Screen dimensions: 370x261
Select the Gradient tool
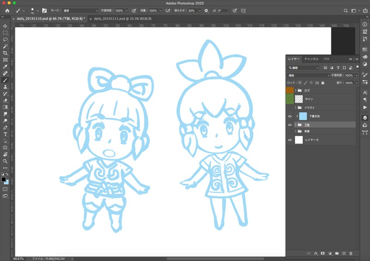point(5,107)
